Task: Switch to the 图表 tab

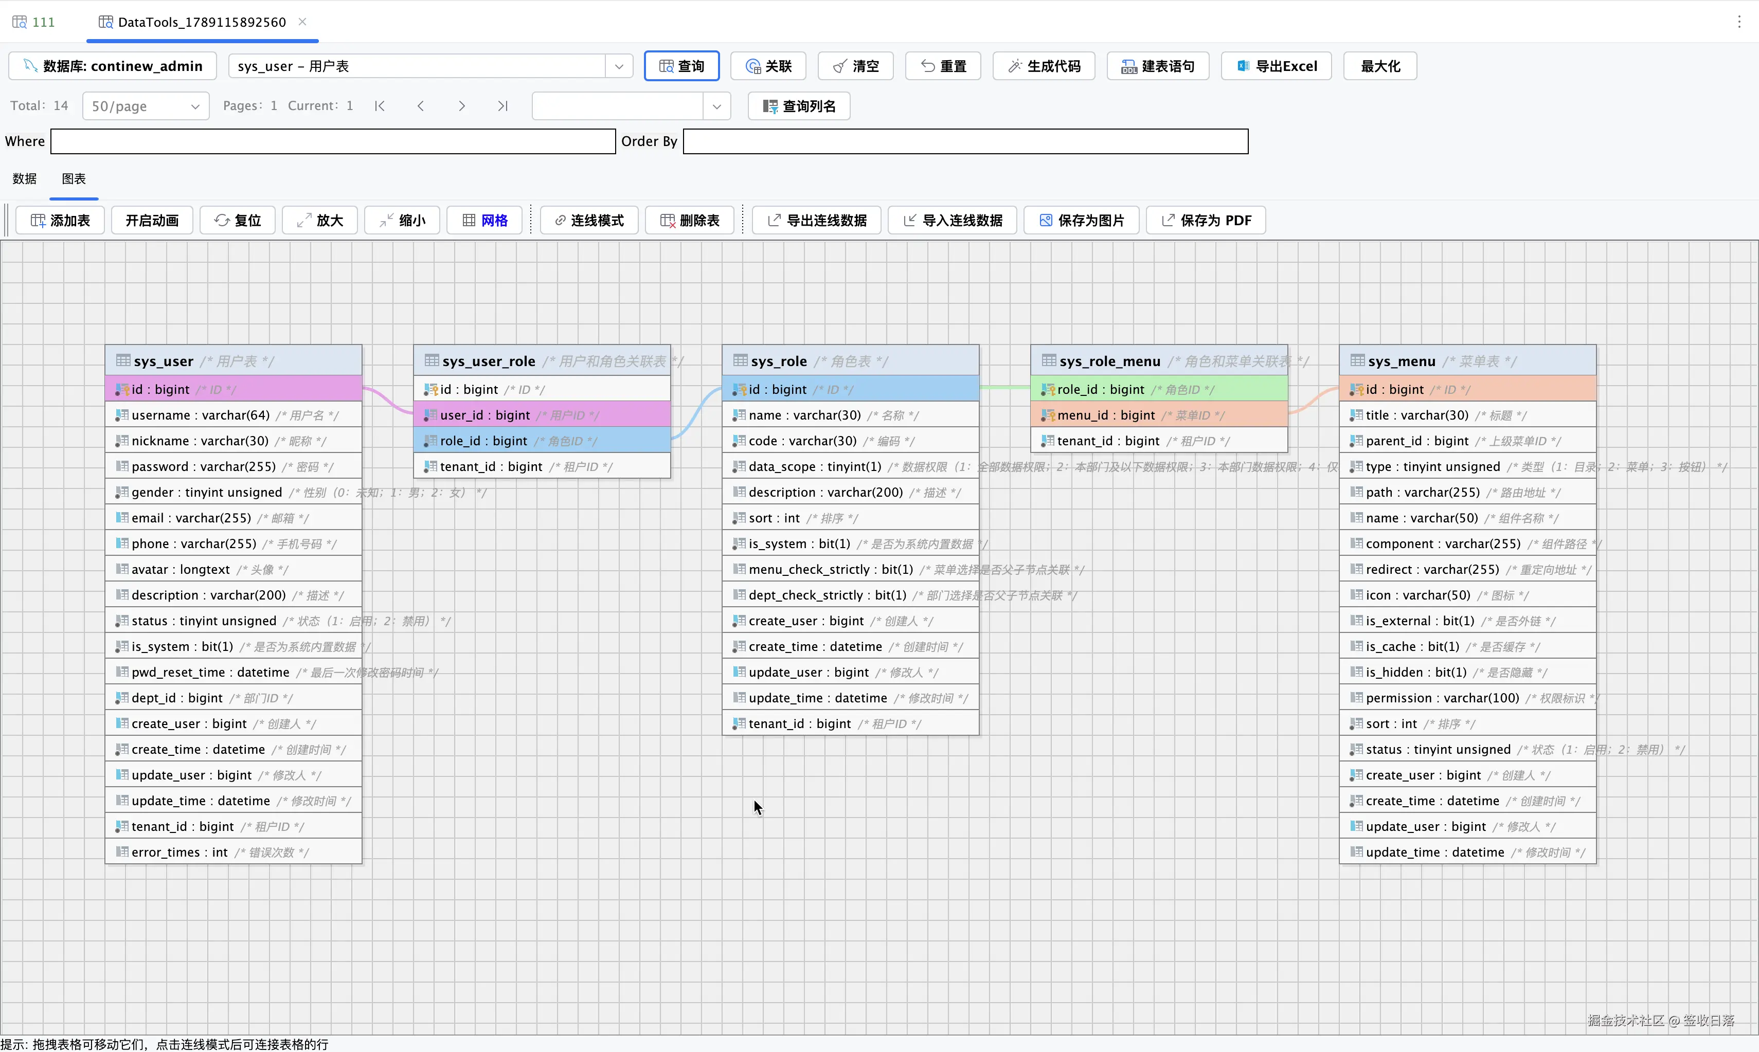Action: (x=74, y=178)
